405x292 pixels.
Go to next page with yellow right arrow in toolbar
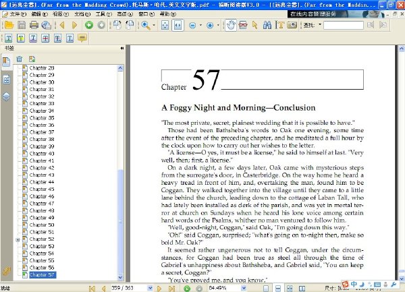74,25
